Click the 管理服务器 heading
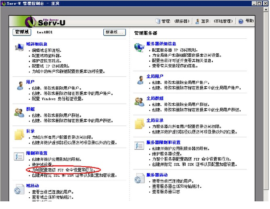The width and height of the screenshot is (270, 209). [x=146, y=33]
